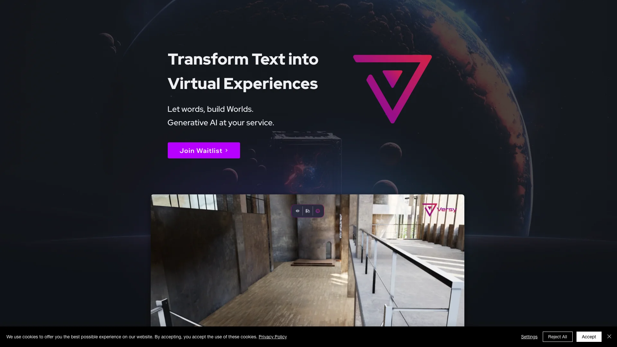Click the close X button on cookie banner
This screenshot has height=347, width=617.
pyautogui.click(x=609, y=336)
